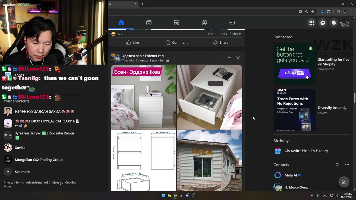
Task: Toggle bookmark star for this page
Action: 313,12
